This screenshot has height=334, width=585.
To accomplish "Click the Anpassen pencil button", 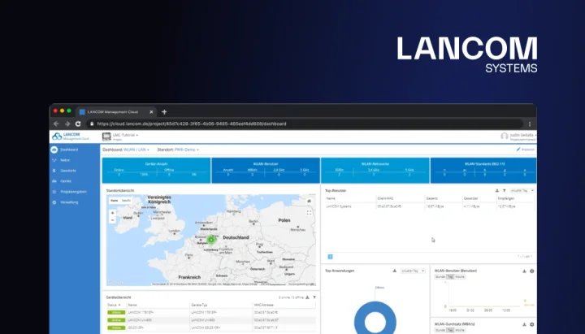I will (526, 150).
